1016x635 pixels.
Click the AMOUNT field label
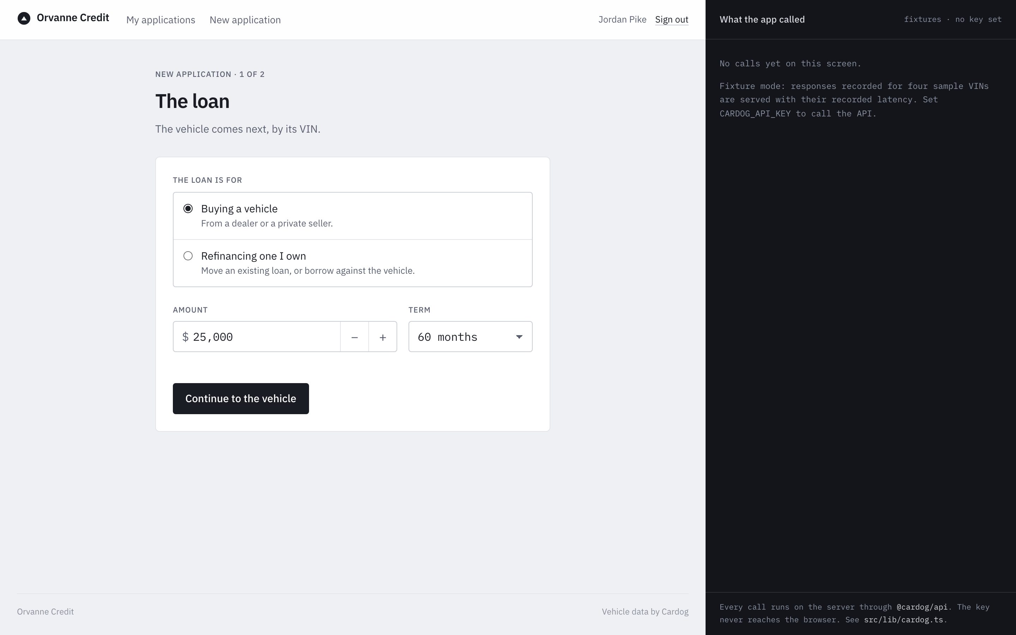coord(190,310)
